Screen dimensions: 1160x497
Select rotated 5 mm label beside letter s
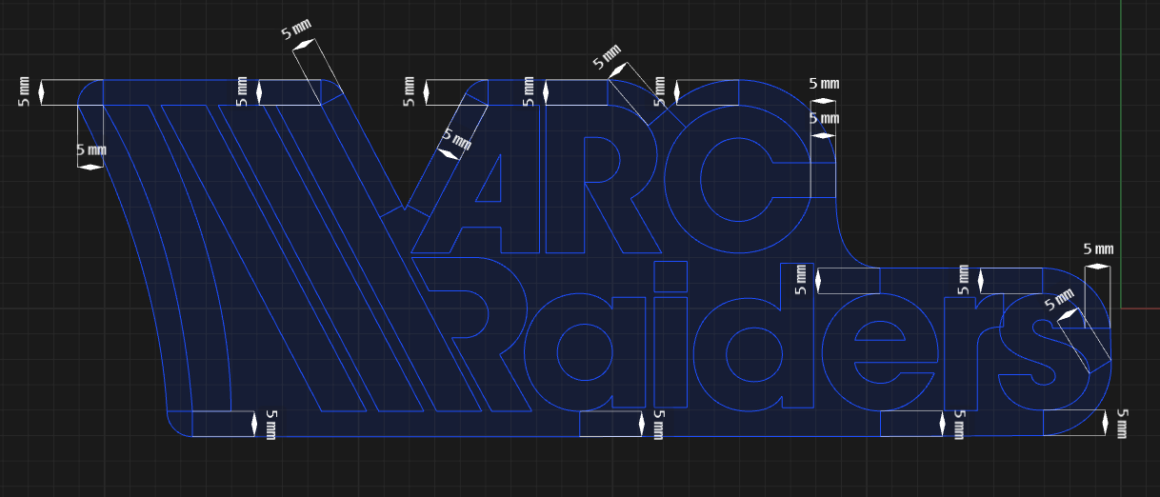pos(1059,299)
